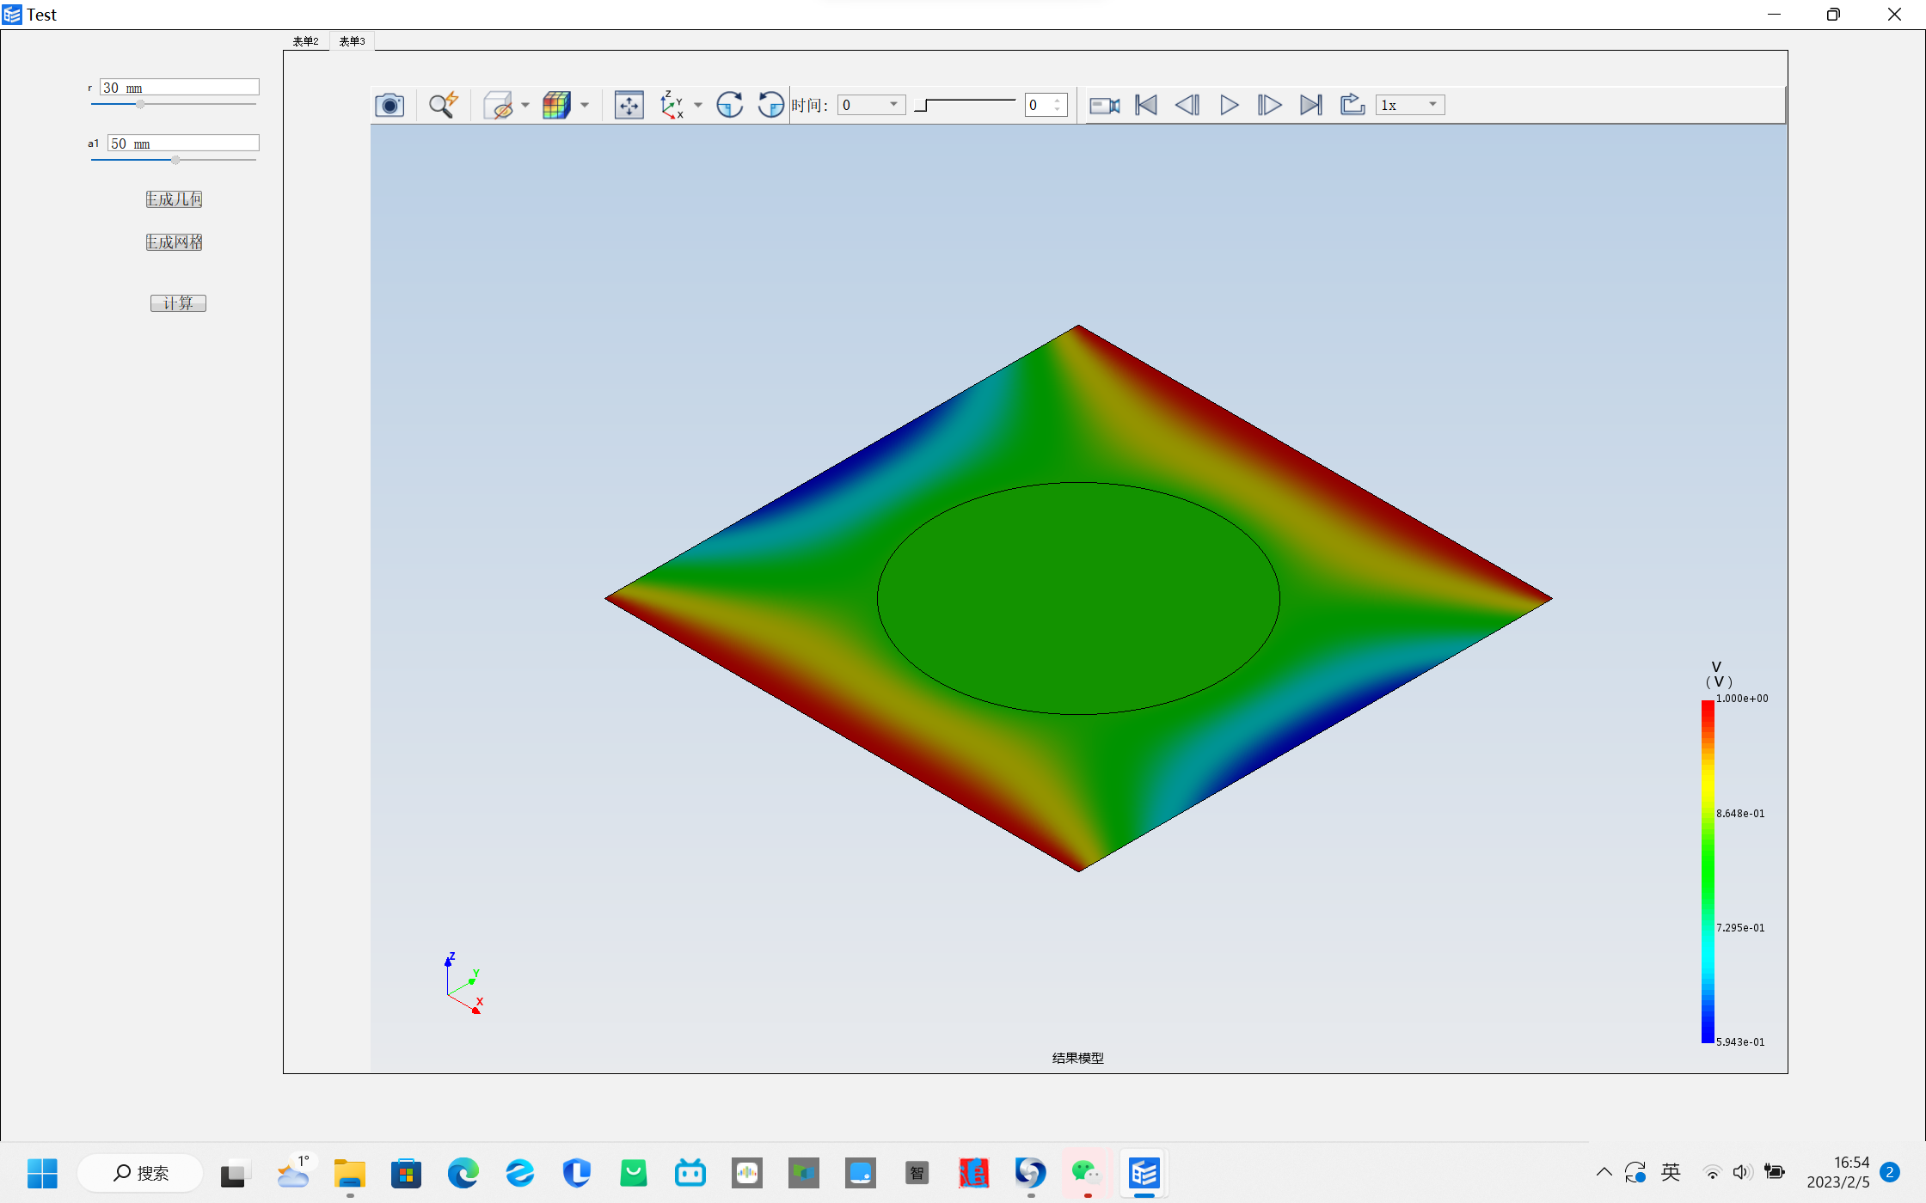The height and width of the screenshot is (1203, 1926).
Task: Open the Task View taskbar icon
Action: [x=233, y=1173]
